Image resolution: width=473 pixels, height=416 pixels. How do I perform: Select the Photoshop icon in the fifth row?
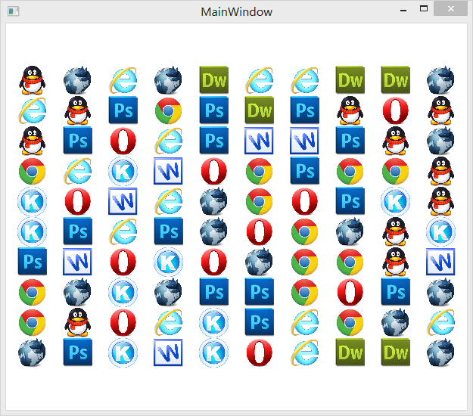350,201
